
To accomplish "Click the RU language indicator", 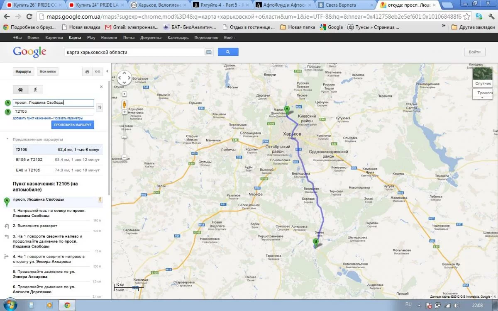I will [x=408, y=305].
